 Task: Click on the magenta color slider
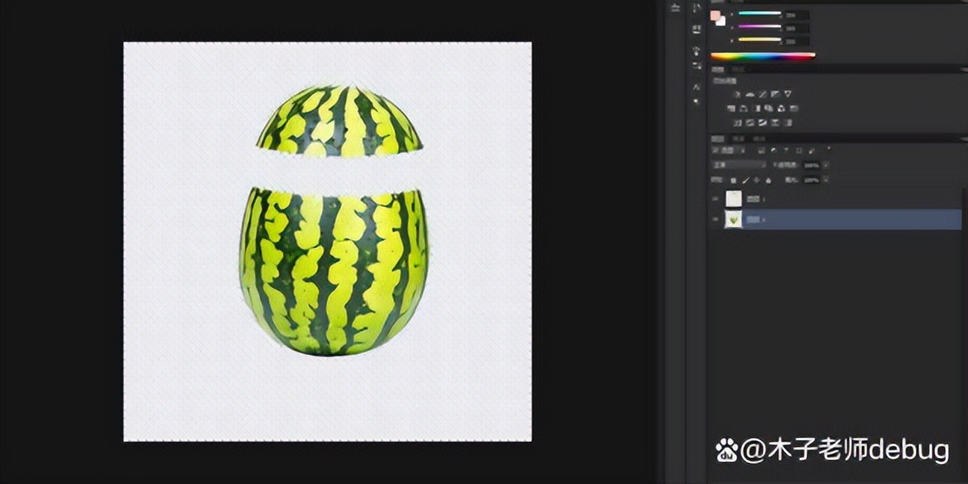click(759, 26)
